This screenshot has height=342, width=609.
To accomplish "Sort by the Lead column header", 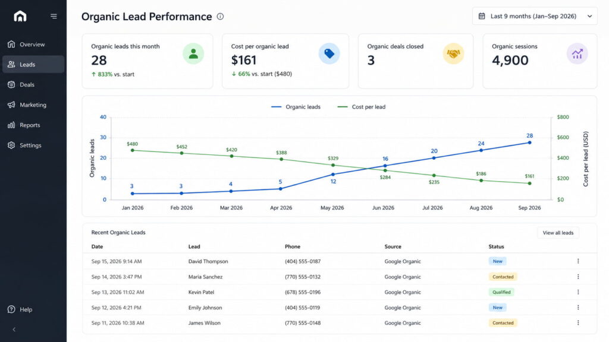I will [194, 246].
